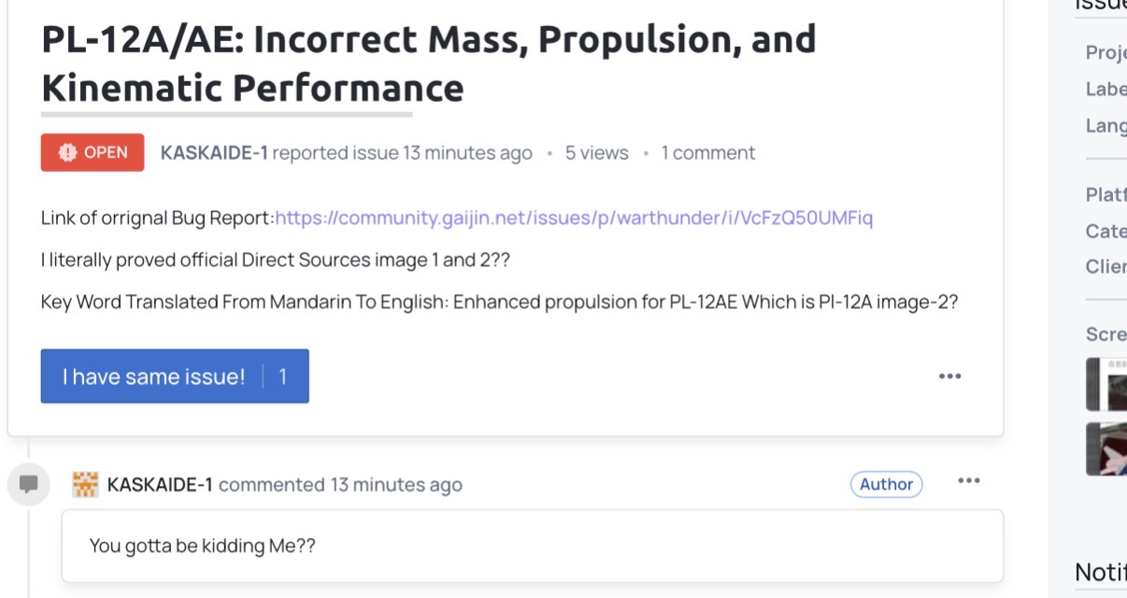1127x598 pixels.
Task: Click the "1 comment" counter
Action: (708, 153)
